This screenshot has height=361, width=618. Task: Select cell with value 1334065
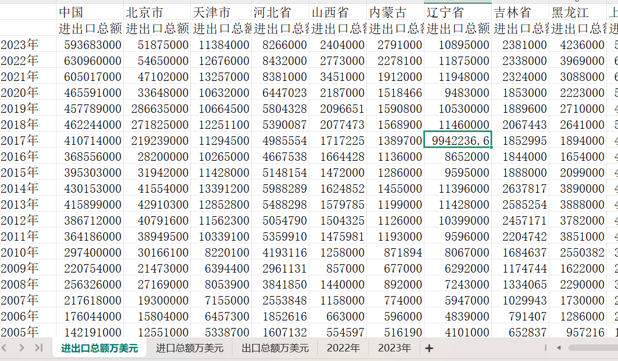[x=520, y=284]
